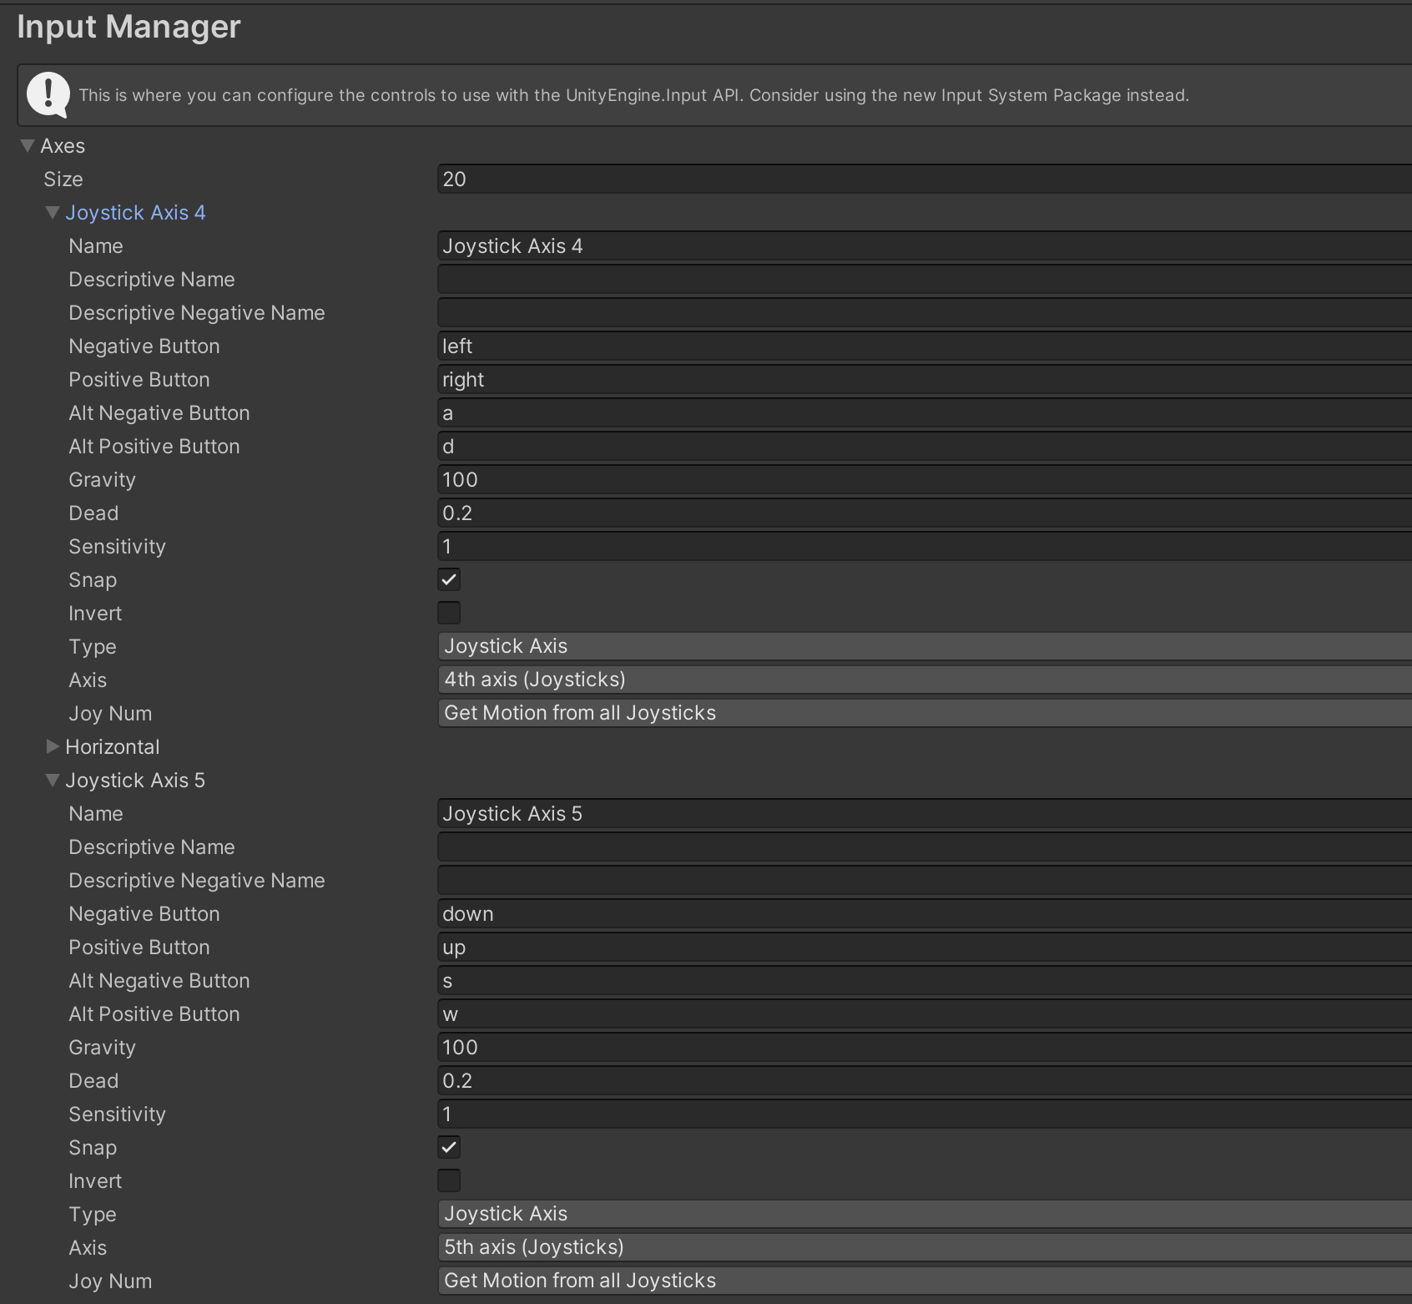Click the Positive Button field with 'up'
Image resolution: width=1412 pixels, height=1304 pixels.
tap(924, 948)
